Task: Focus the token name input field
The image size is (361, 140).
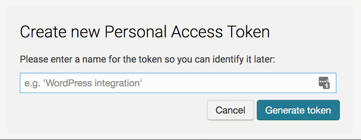Action: [x=178, y=83]
